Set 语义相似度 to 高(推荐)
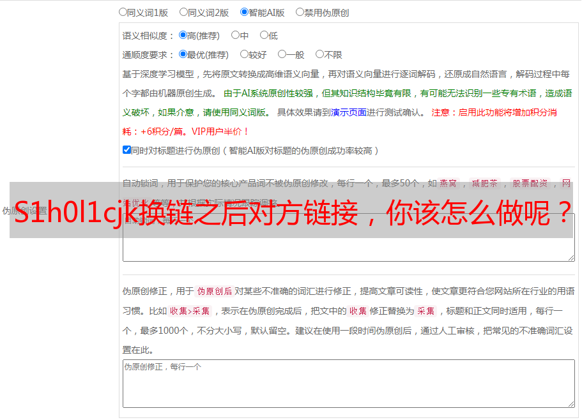The width and height of the screenshot is (582, 420). pyautogui.click(x=183, y=35)
